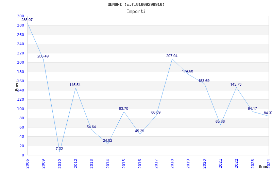Click the 2006 x-axis year label
This screenshot has width=272, height=170.
coord(27,164)
